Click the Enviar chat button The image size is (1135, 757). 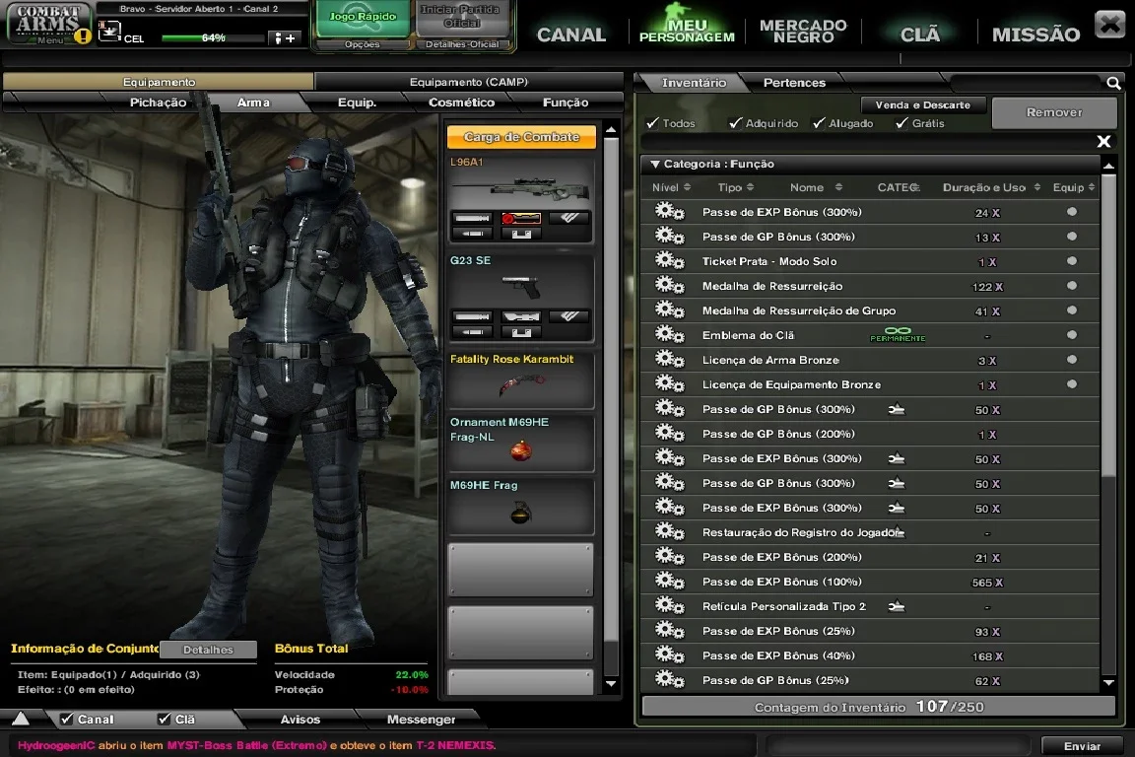click(x=1082, y=746)
